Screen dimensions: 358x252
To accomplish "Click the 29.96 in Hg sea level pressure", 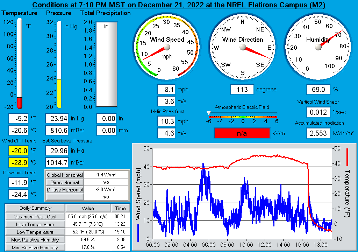I will [x=57, y=151].
